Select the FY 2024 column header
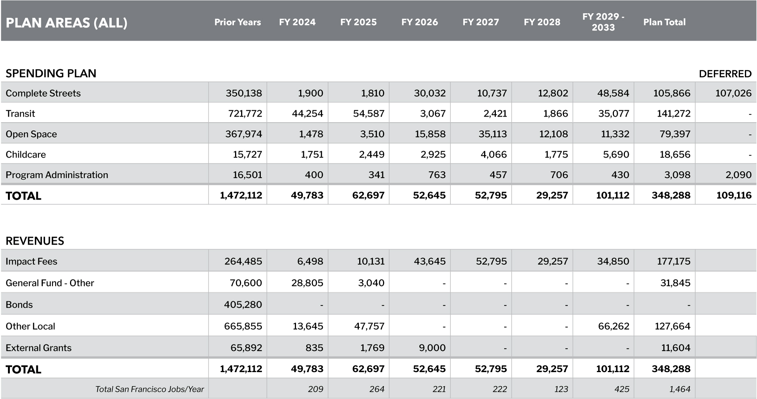 (297, 22)
